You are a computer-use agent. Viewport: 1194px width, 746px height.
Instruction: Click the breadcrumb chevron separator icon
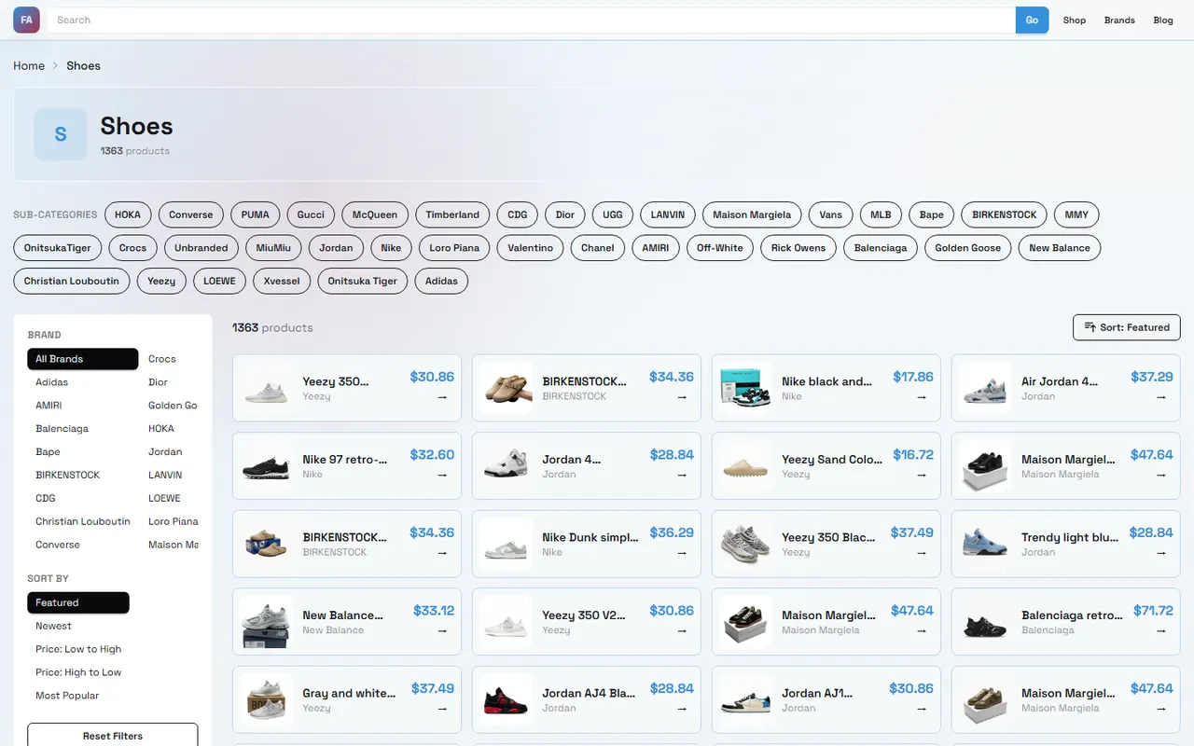click(56, 66)
